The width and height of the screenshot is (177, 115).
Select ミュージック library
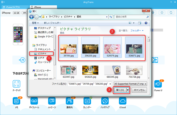[x=42, y=62]
